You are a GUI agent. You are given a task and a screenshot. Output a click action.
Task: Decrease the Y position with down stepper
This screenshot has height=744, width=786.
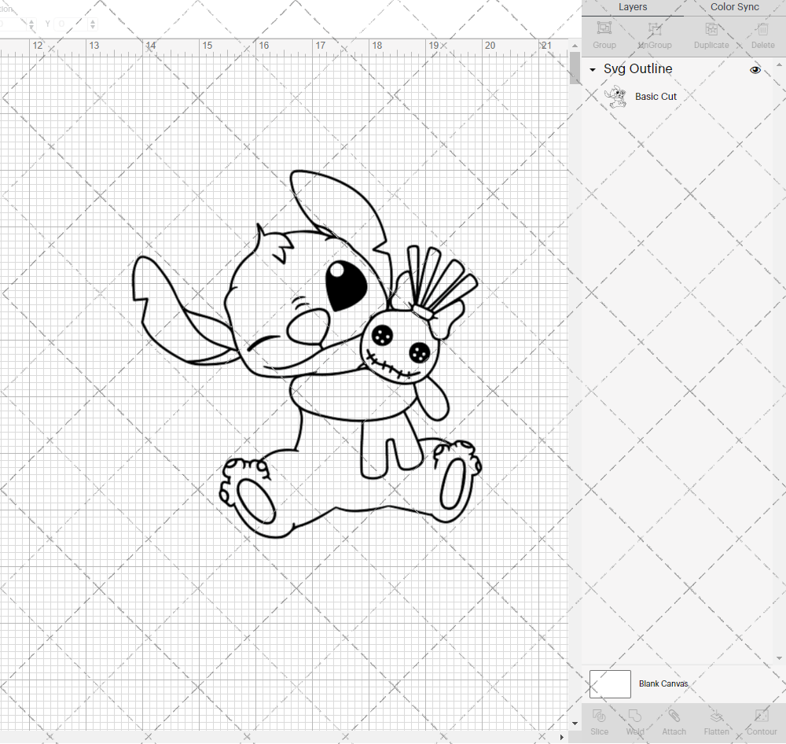tap(93, 27)
